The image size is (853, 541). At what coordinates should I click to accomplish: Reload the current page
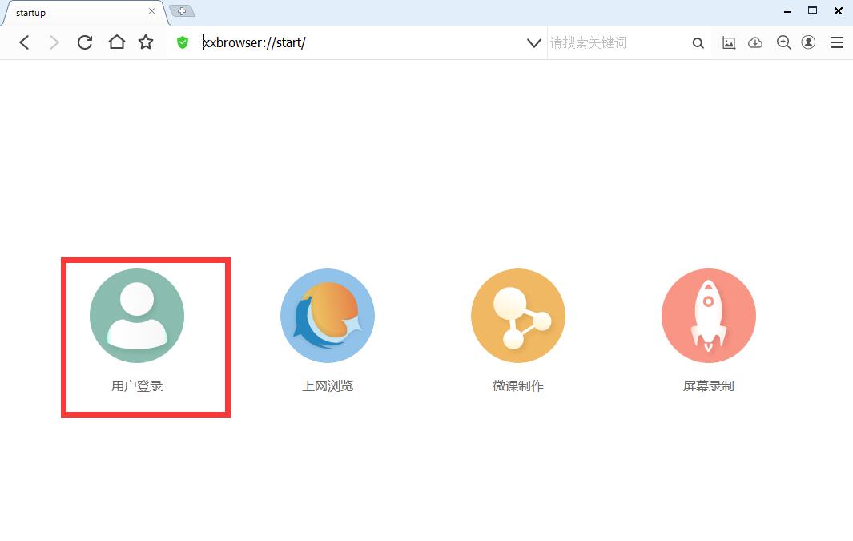tap(85, 42)
